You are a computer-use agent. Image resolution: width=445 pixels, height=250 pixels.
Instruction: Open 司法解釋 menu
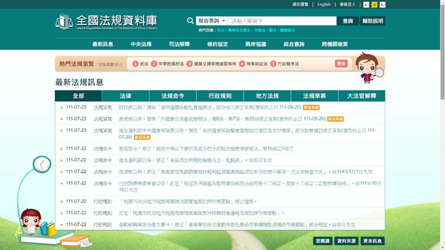pyautogui.click(x=179, y=44)
